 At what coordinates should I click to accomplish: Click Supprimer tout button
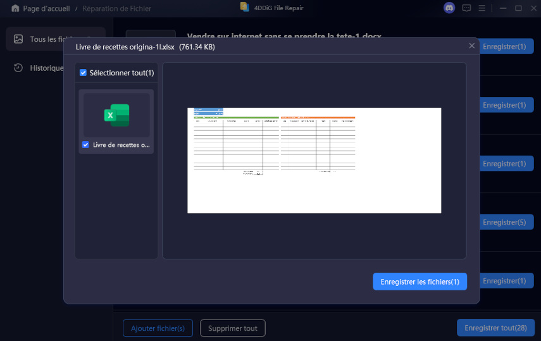pyautogui.click(x=233, y=328)
